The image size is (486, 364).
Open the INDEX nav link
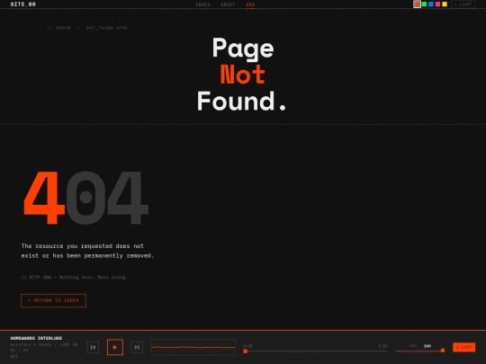point(202,4)
